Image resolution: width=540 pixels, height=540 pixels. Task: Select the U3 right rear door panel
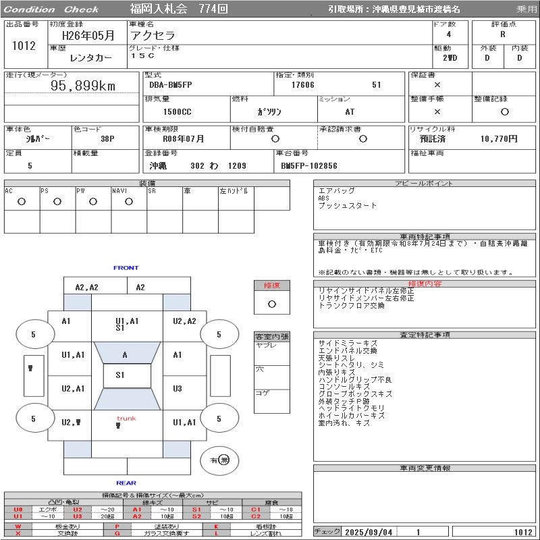tap(184, 393)
